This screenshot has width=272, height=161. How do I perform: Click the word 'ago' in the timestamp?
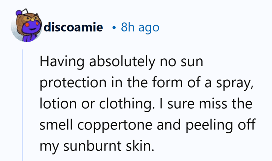149,28
